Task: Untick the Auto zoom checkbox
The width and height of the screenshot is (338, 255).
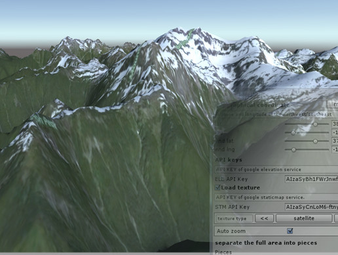Action: click(290, 231)
